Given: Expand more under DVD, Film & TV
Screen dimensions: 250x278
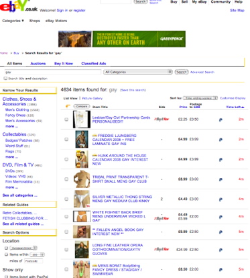Looking at the screenshot, I should coord(11,187).
